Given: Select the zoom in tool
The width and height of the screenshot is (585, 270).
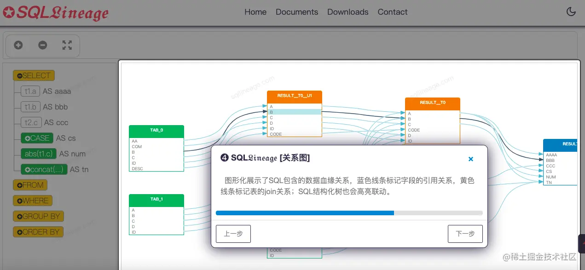Looking at the screenshot, I should tap(18, 45).
